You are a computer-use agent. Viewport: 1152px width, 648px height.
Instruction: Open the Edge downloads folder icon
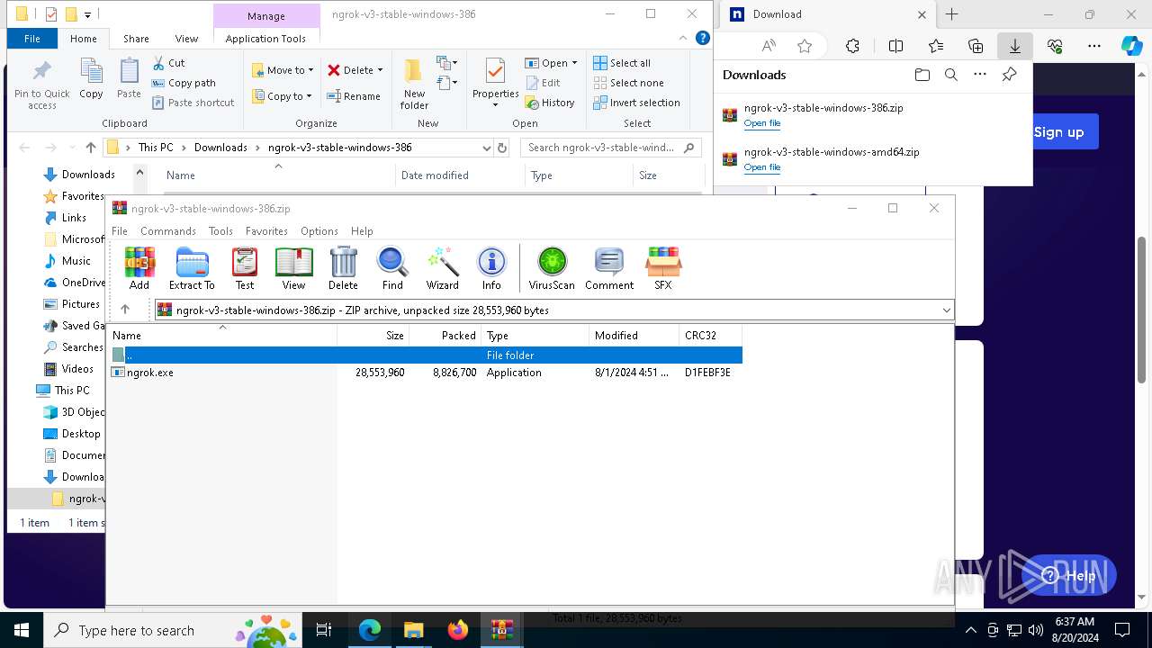click(922, 75)
